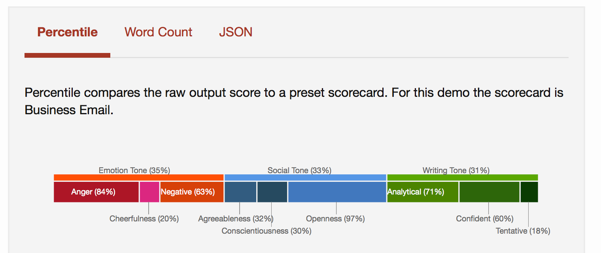Click the green Writing Tone header bar
Screen dimensions: 601x253
coord(462,177)
